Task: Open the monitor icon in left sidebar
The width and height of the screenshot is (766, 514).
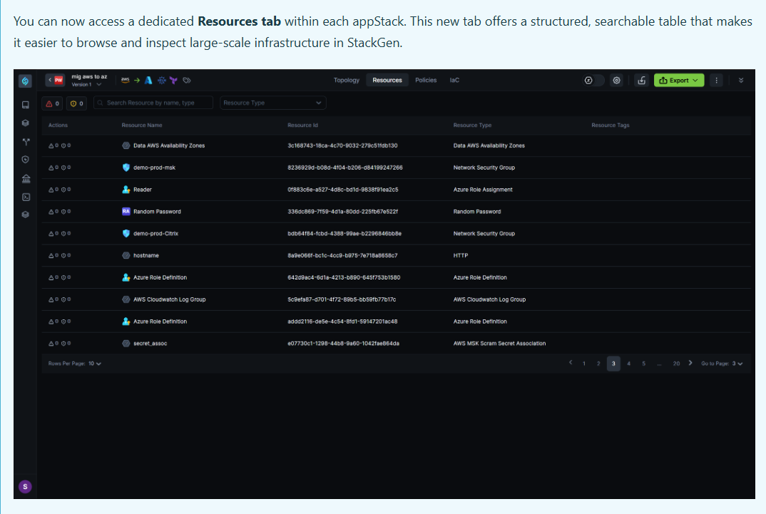Action: tap(26, 105)
